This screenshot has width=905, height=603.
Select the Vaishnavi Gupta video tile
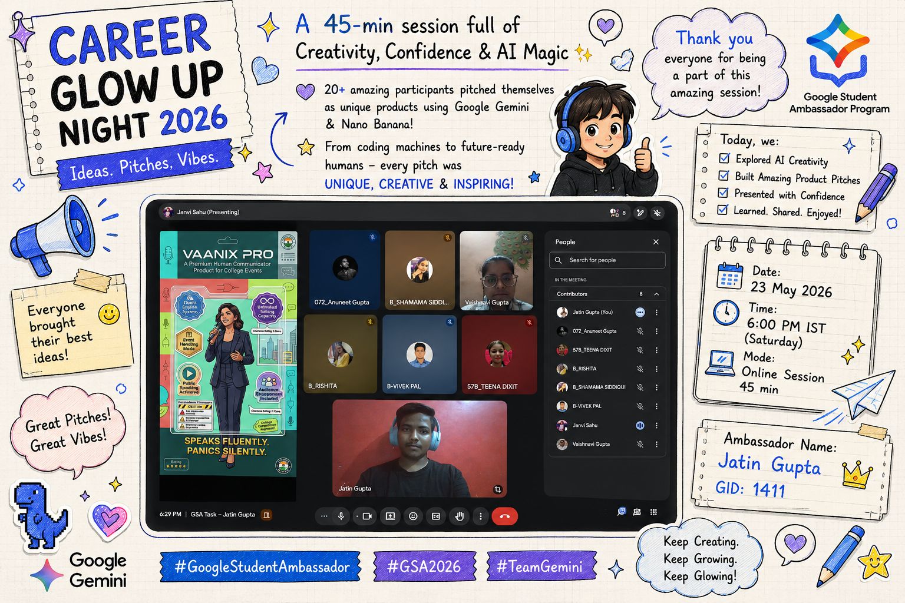point(496,270)
